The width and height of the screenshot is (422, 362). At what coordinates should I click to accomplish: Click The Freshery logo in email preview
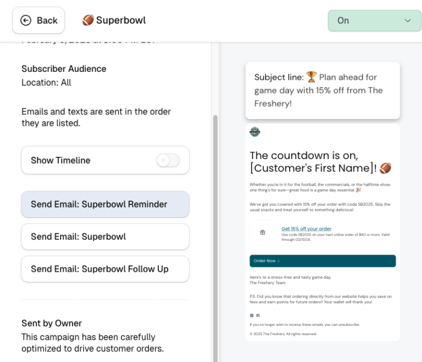coord(254,132)
